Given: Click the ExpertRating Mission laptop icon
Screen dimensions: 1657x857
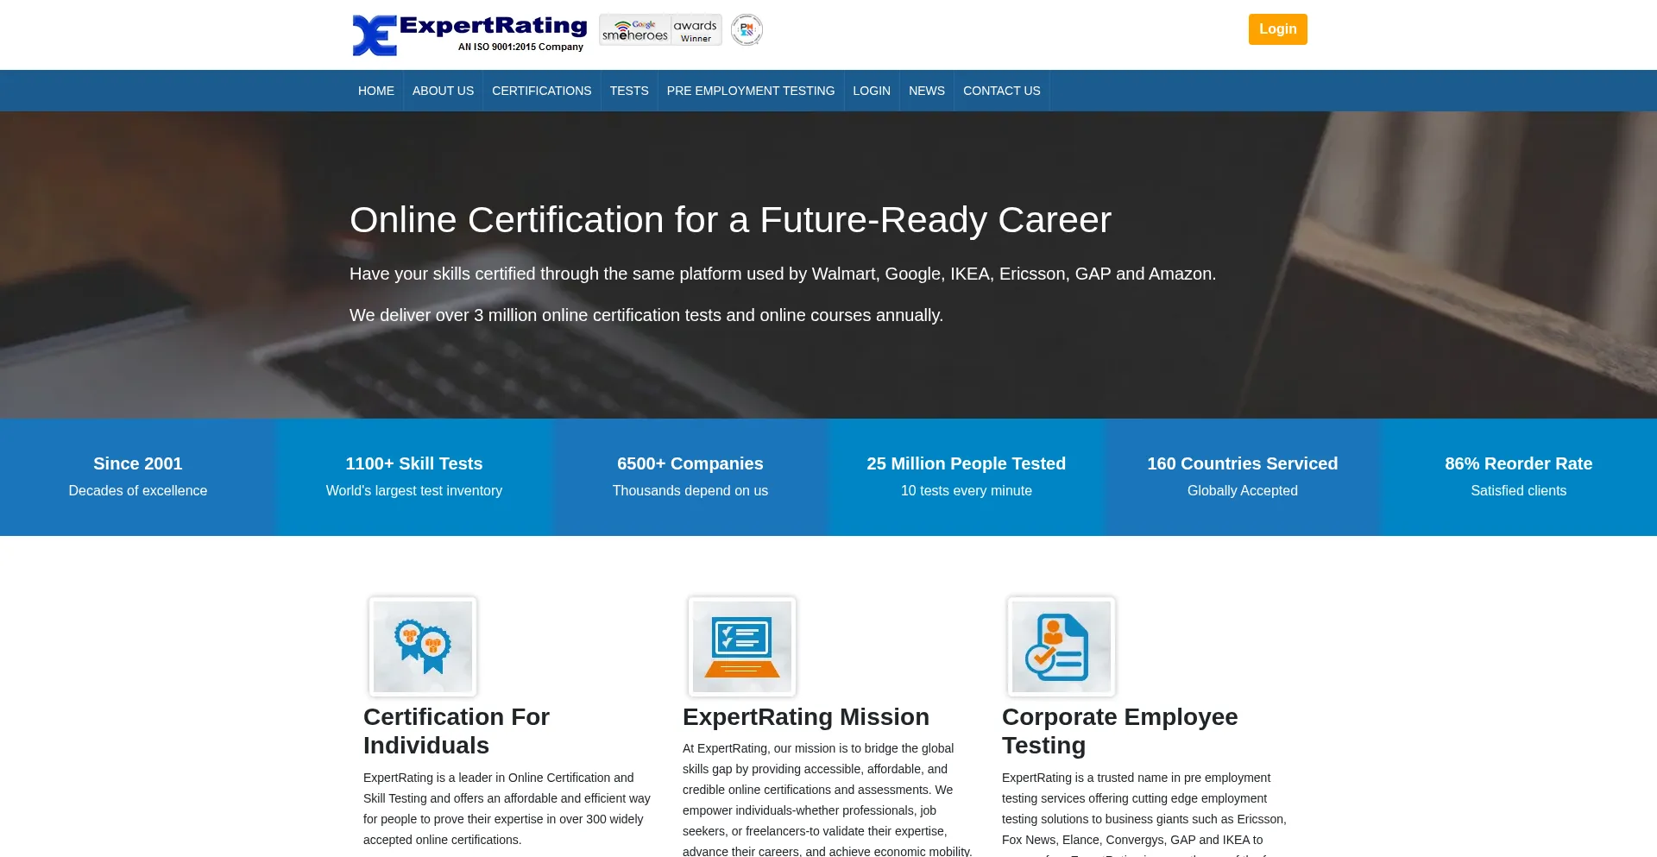Looking at the screenshot, I should point(742,646).
